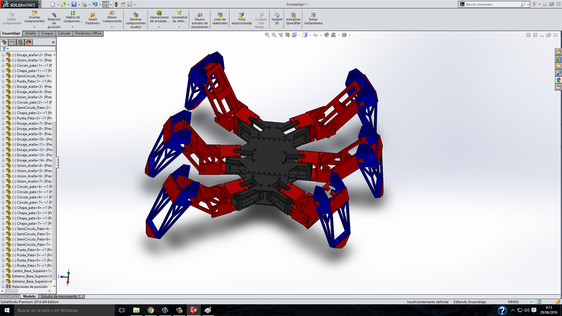Switch to the Croquis tab
This screenshot has width=562, height=316.
[x=47, y=33]
